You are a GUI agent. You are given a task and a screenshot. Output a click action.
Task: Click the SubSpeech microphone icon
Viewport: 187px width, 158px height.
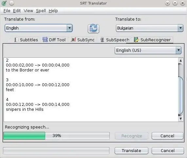click(x=102, y=40)
